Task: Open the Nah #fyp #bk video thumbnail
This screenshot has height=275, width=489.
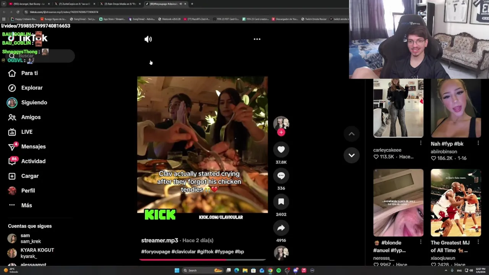Action: [x=456, y=108]
